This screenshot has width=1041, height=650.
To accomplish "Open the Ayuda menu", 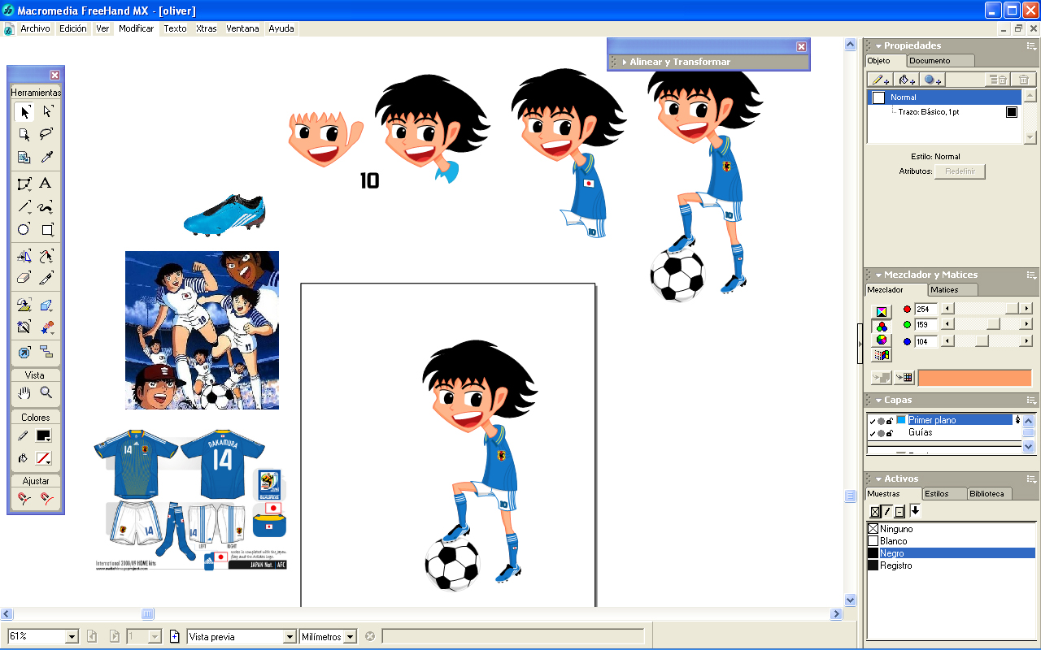I will coord(281,28).
